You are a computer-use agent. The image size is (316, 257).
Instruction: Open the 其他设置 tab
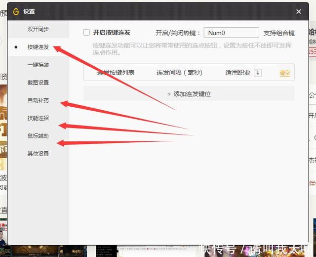click(38, 154)
